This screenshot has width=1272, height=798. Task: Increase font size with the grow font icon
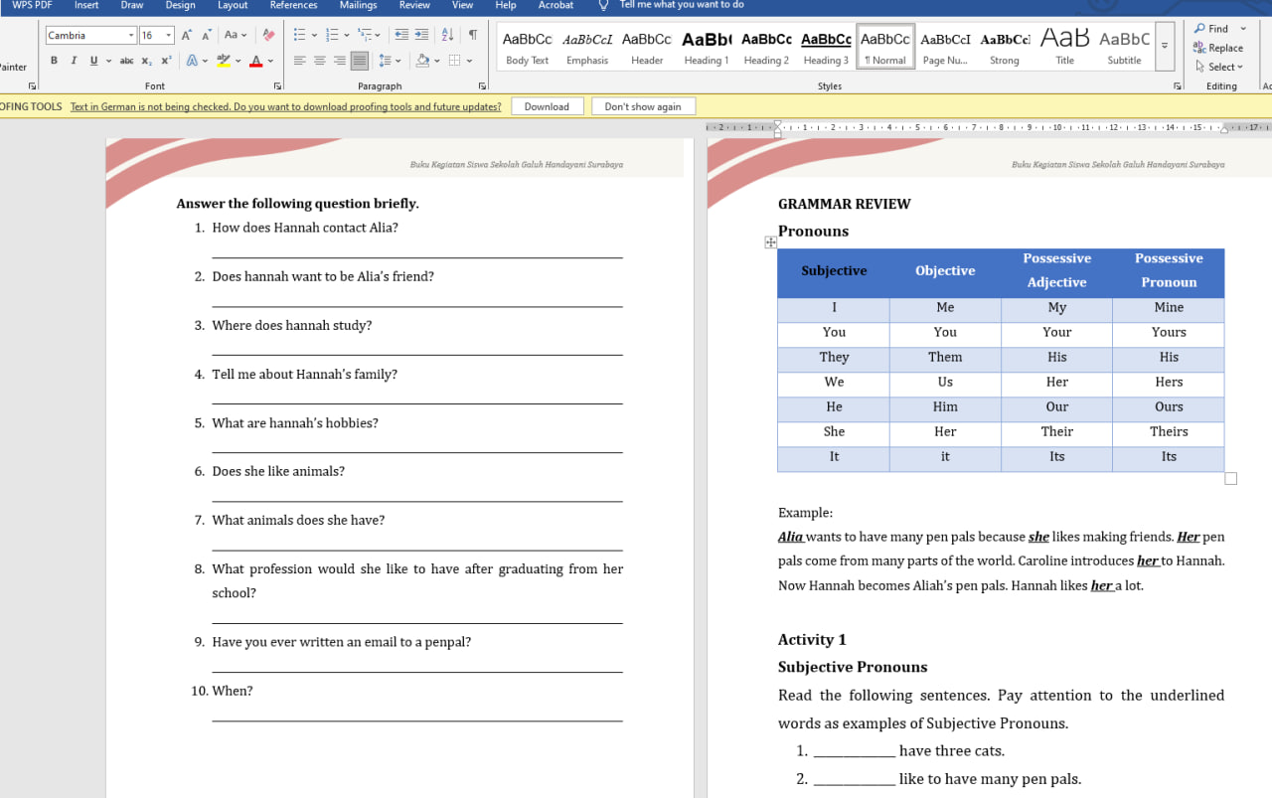coord(187,35)
